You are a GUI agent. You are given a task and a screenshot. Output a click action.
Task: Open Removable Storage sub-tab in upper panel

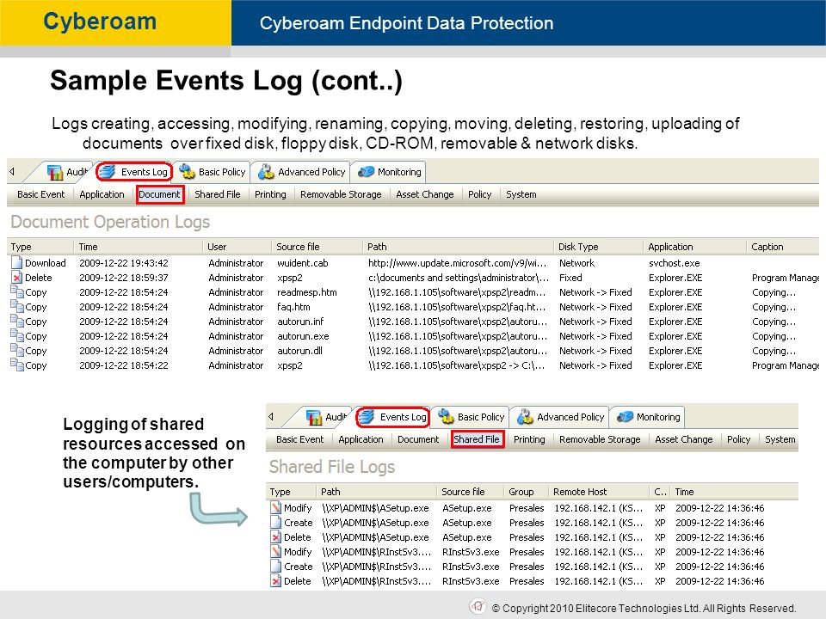(x=341, y=194)
